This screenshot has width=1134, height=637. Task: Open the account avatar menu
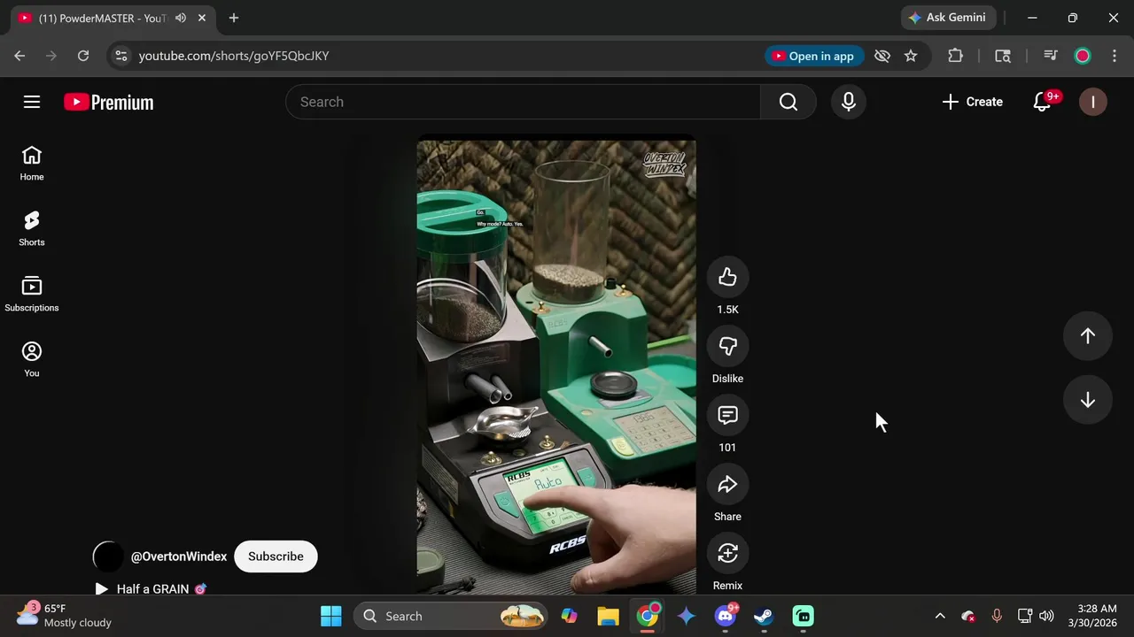point(1093,102)
